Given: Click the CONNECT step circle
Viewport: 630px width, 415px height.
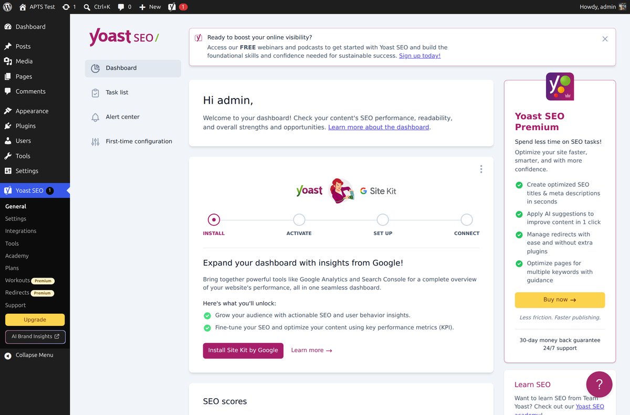Looking at the screenshot, I should pos(467,220).
